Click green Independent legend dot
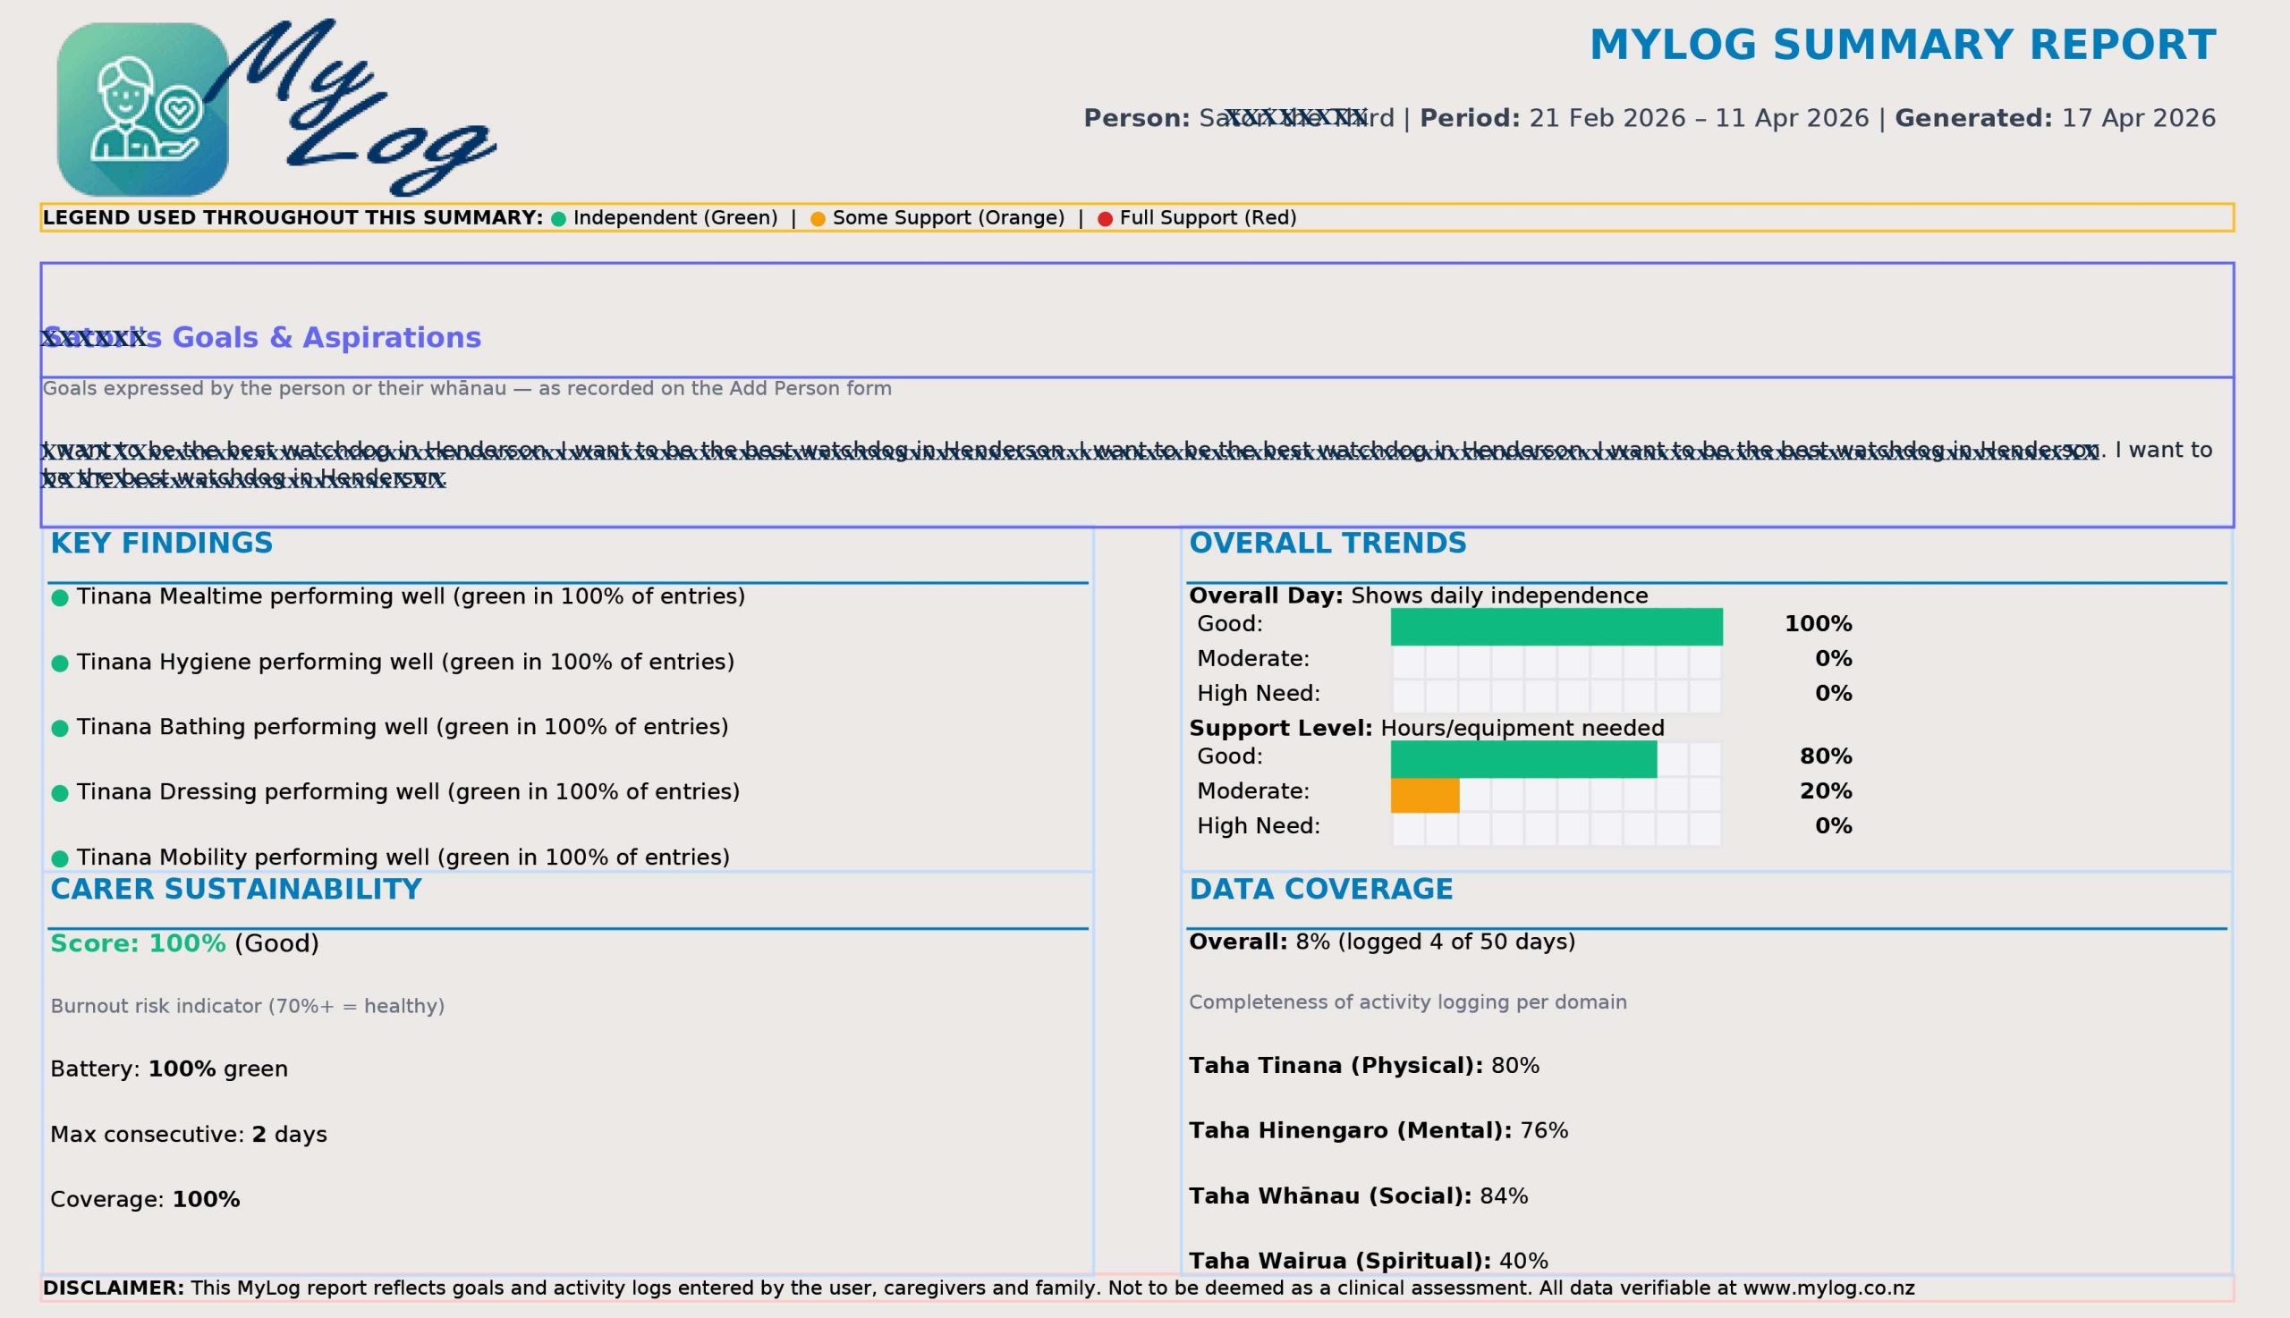Viewport: 2290px width, 1318px height. tap(559, 219)
